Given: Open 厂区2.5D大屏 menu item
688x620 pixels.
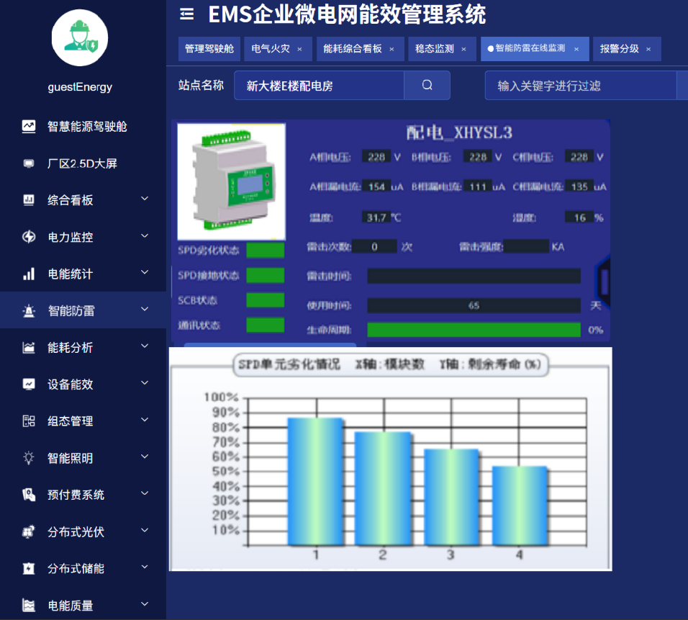Looking at the screenshot, I should pyautogui.click(x=83, y=163).
